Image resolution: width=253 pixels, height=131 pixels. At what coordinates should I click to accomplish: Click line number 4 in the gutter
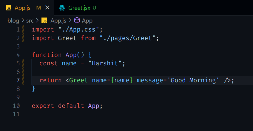pos(18,55)
